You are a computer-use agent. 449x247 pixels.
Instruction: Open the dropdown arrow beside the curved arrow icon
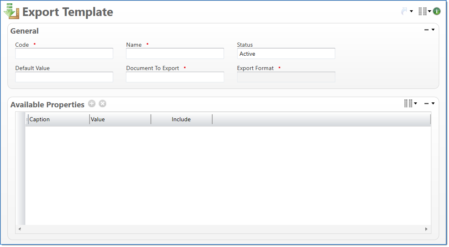coord(411,11)
